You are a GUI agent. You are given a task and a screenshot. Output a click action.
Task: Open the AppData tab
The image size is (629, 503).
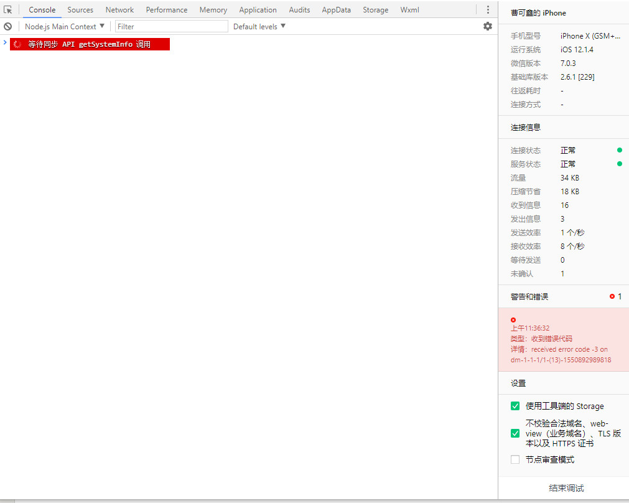click(336, 10)
